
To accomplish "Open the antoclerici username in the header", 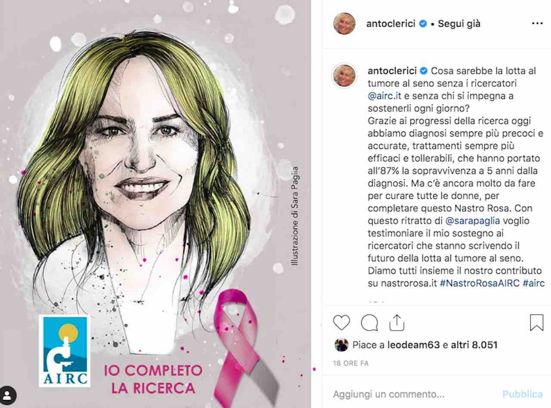I will 391,24.
